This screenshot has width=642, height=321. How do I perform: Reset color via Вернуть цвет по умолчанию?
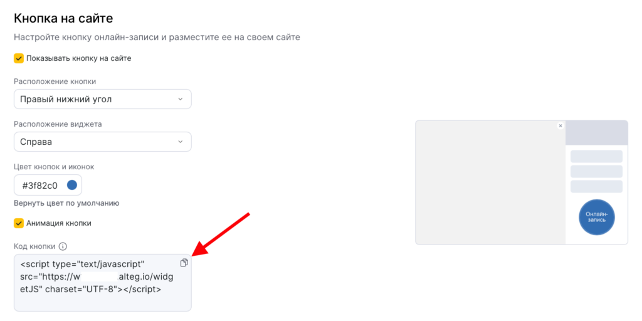pyautogui.click(x=66, y=203)
